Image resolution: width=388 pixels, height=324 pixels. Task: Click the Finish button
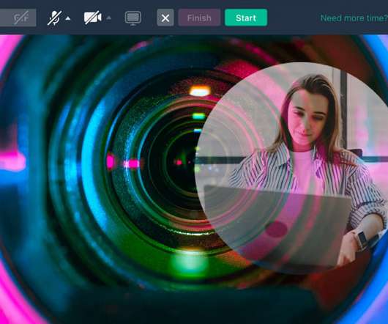click(x=199, y=18)
